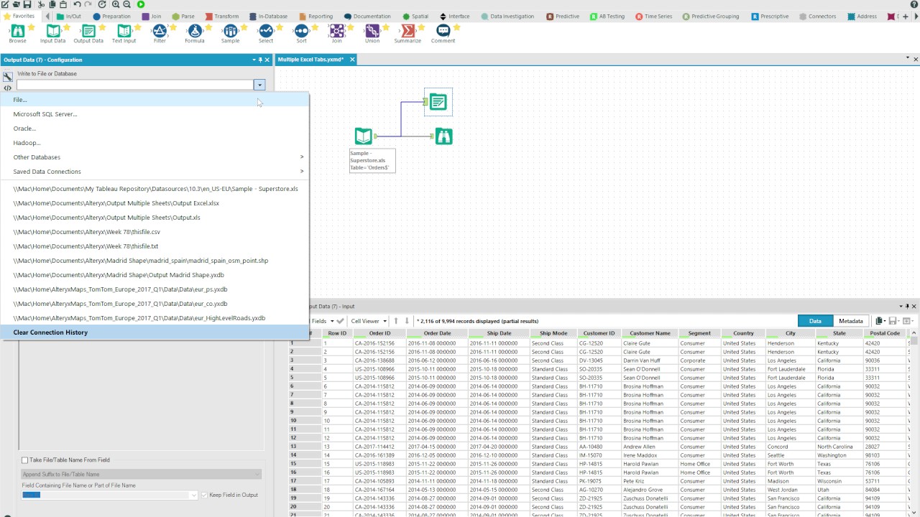This screenshot has height=517, width=920.
Task: Toggle favorite star next to Sort tool
Action: coord(315,27)
